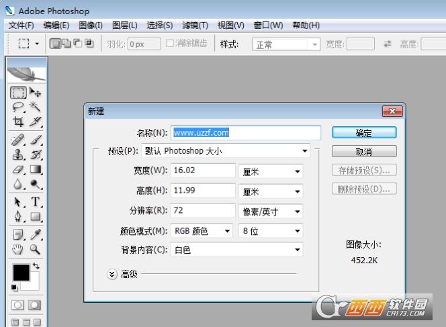
Task: Click the 取消 cancel button
Action: coord(364,152)
